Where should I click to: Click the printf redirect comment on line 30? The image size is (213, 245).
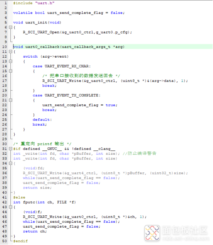[x=42, y=144]
